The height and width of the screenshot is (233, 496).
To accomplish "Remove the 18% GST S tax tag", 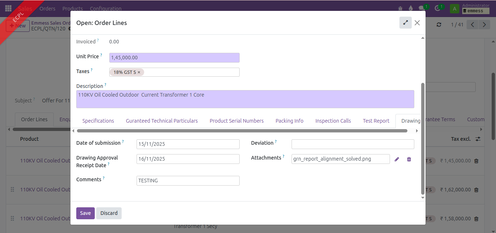I will [139, 72].
